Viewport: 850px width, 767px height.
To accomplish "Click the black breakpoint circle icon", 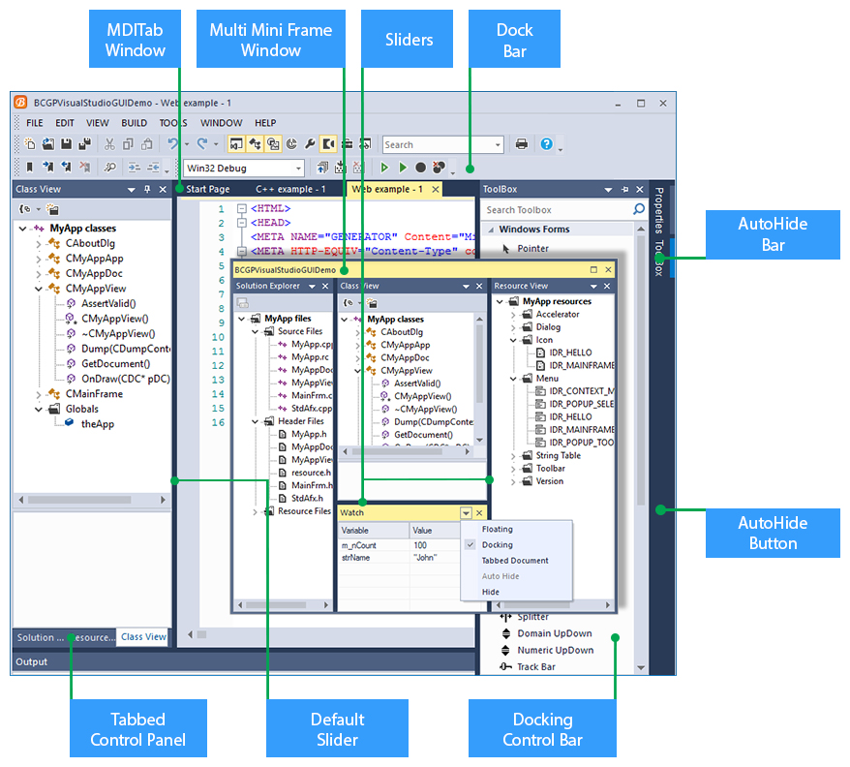I will click(420, 168).
